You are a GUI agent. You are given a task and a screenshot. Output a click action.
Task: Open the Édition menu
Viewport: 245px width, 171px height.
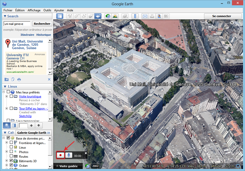[x=20, y=10]
